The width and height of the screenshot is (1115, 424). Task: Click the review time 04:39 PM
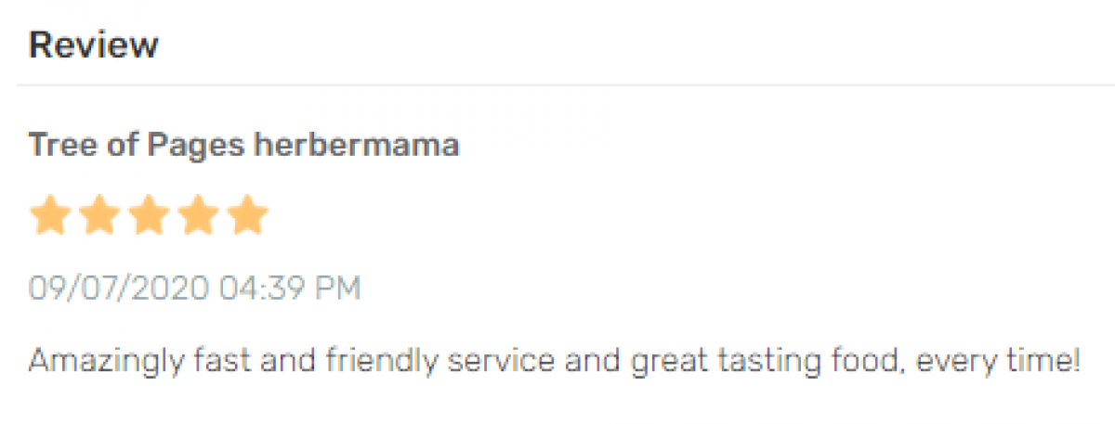click(x=289, y=289)
